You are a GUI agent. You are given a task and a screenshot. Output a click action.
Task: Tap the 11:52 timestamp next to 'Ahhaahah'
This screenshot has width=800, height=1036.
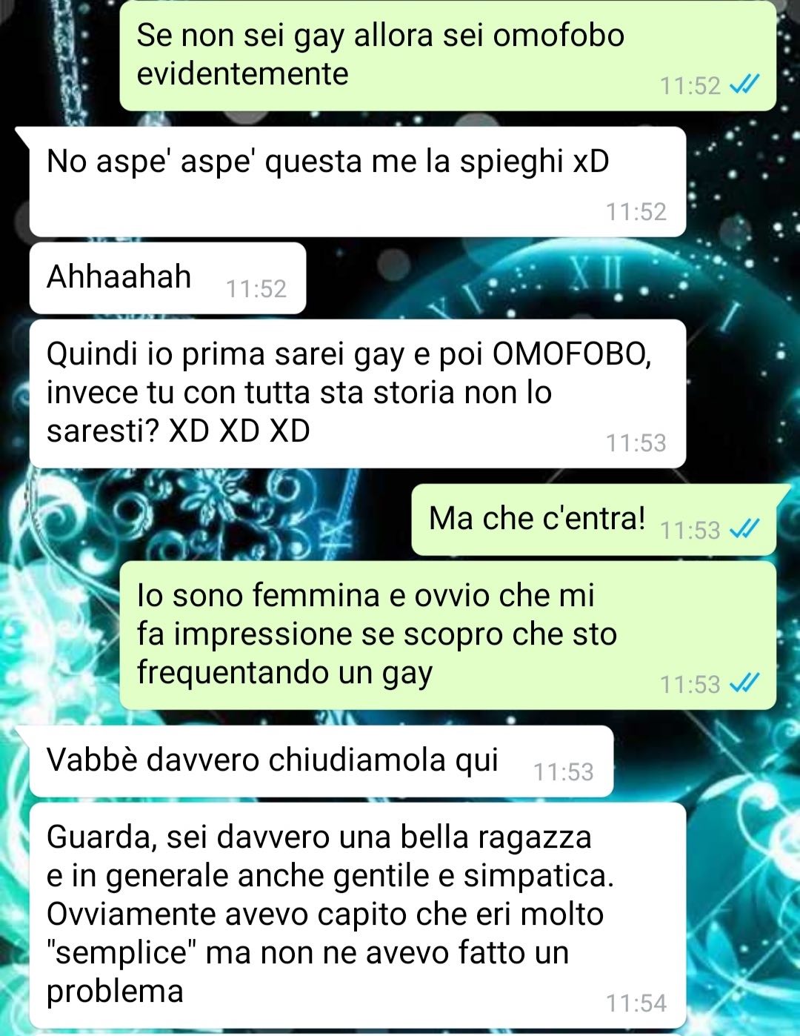point(256,288)
